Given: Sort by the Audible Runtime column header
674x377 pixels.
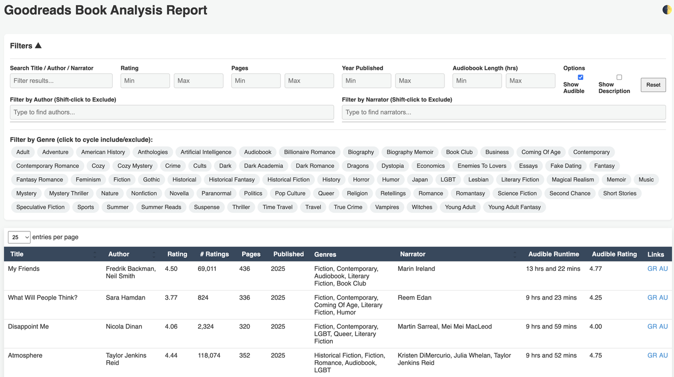Looking at the screenshot, I should (554, 254).
